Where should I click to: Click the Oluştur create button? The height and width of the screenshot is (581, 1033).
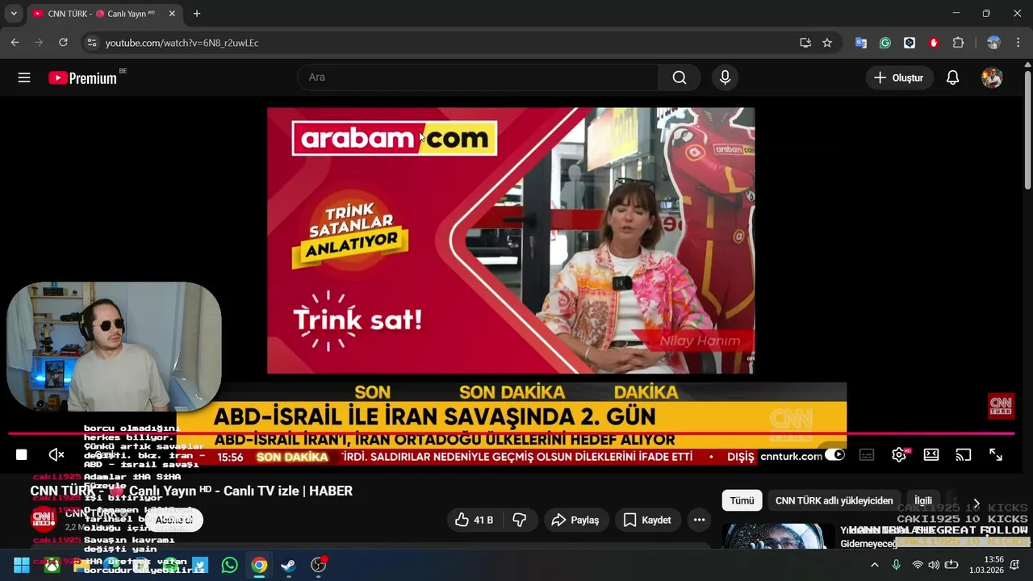coord(899,77)
